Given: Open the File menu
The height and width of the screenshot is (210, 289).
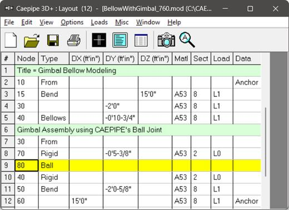Looking at the screenshot, I should 9,22.
